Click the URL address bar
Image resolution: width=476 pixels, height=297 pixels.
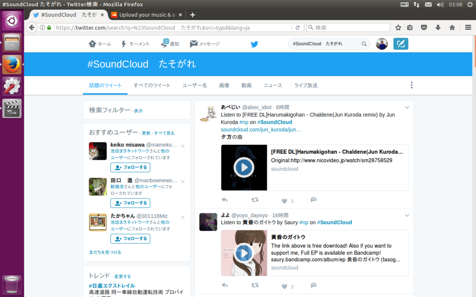pyautogui.click(x=173, y=27)
